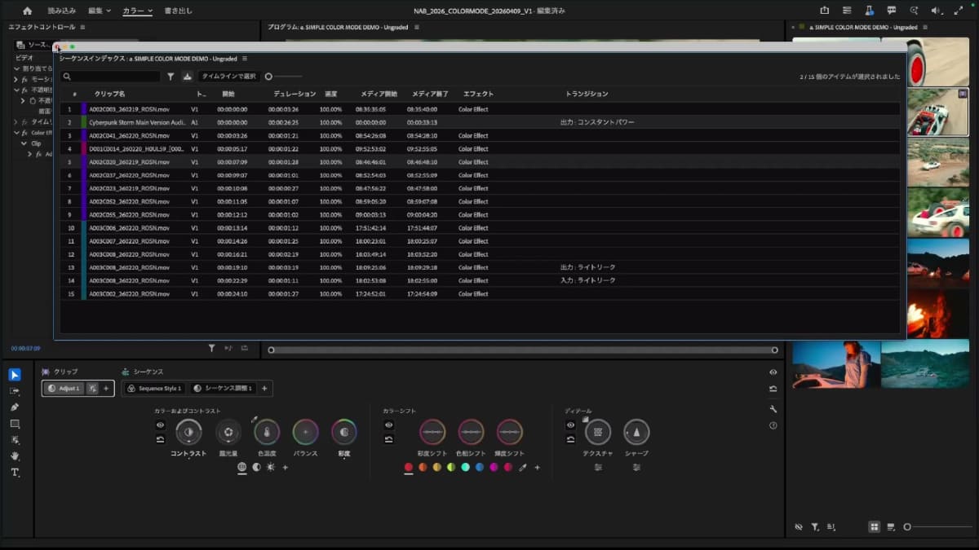979x550 pixels.
Task: Reset カラーおよびコントラスト section
Action: [160, 439]
